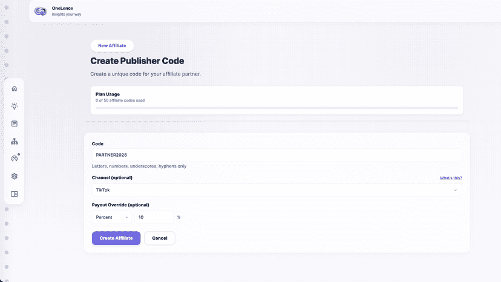The width and height of the screenshot is (501, 282).
Task: Click the Payout Override (optional) label
Action: (x=120, y=205)
